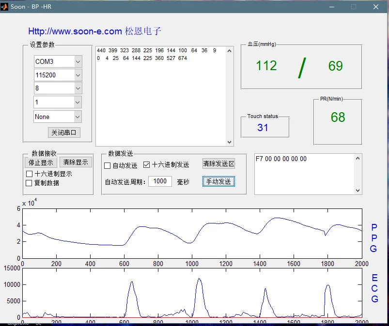Click the receive area scrollbar down arrow
389x326 pixels.
(230, 142)
